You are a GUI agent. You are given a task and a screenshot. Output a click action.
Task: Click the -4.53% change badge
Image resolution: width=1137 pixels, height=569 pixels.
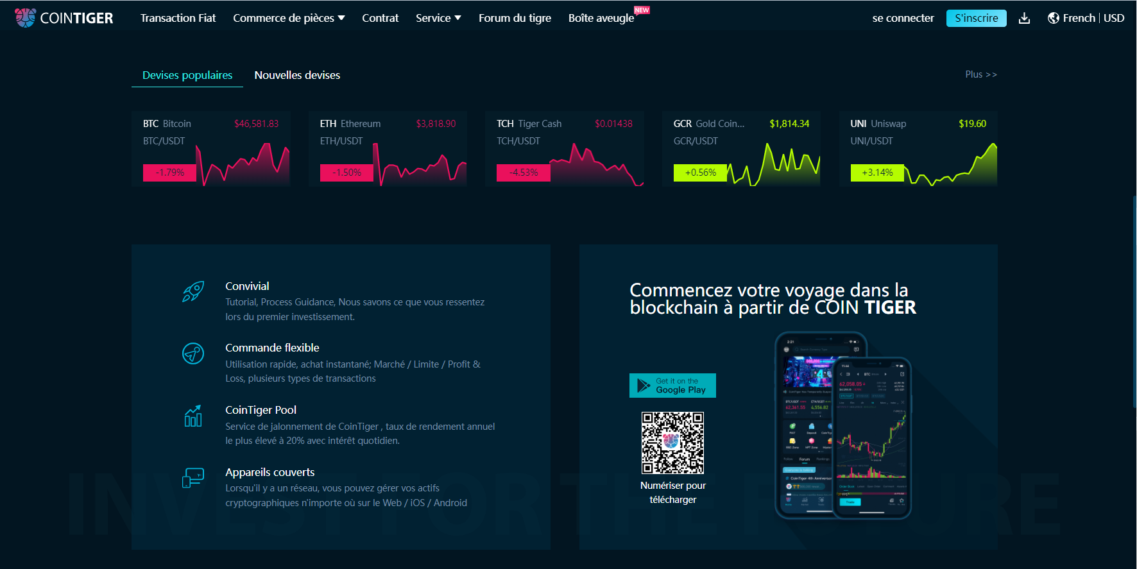(524, 173)
